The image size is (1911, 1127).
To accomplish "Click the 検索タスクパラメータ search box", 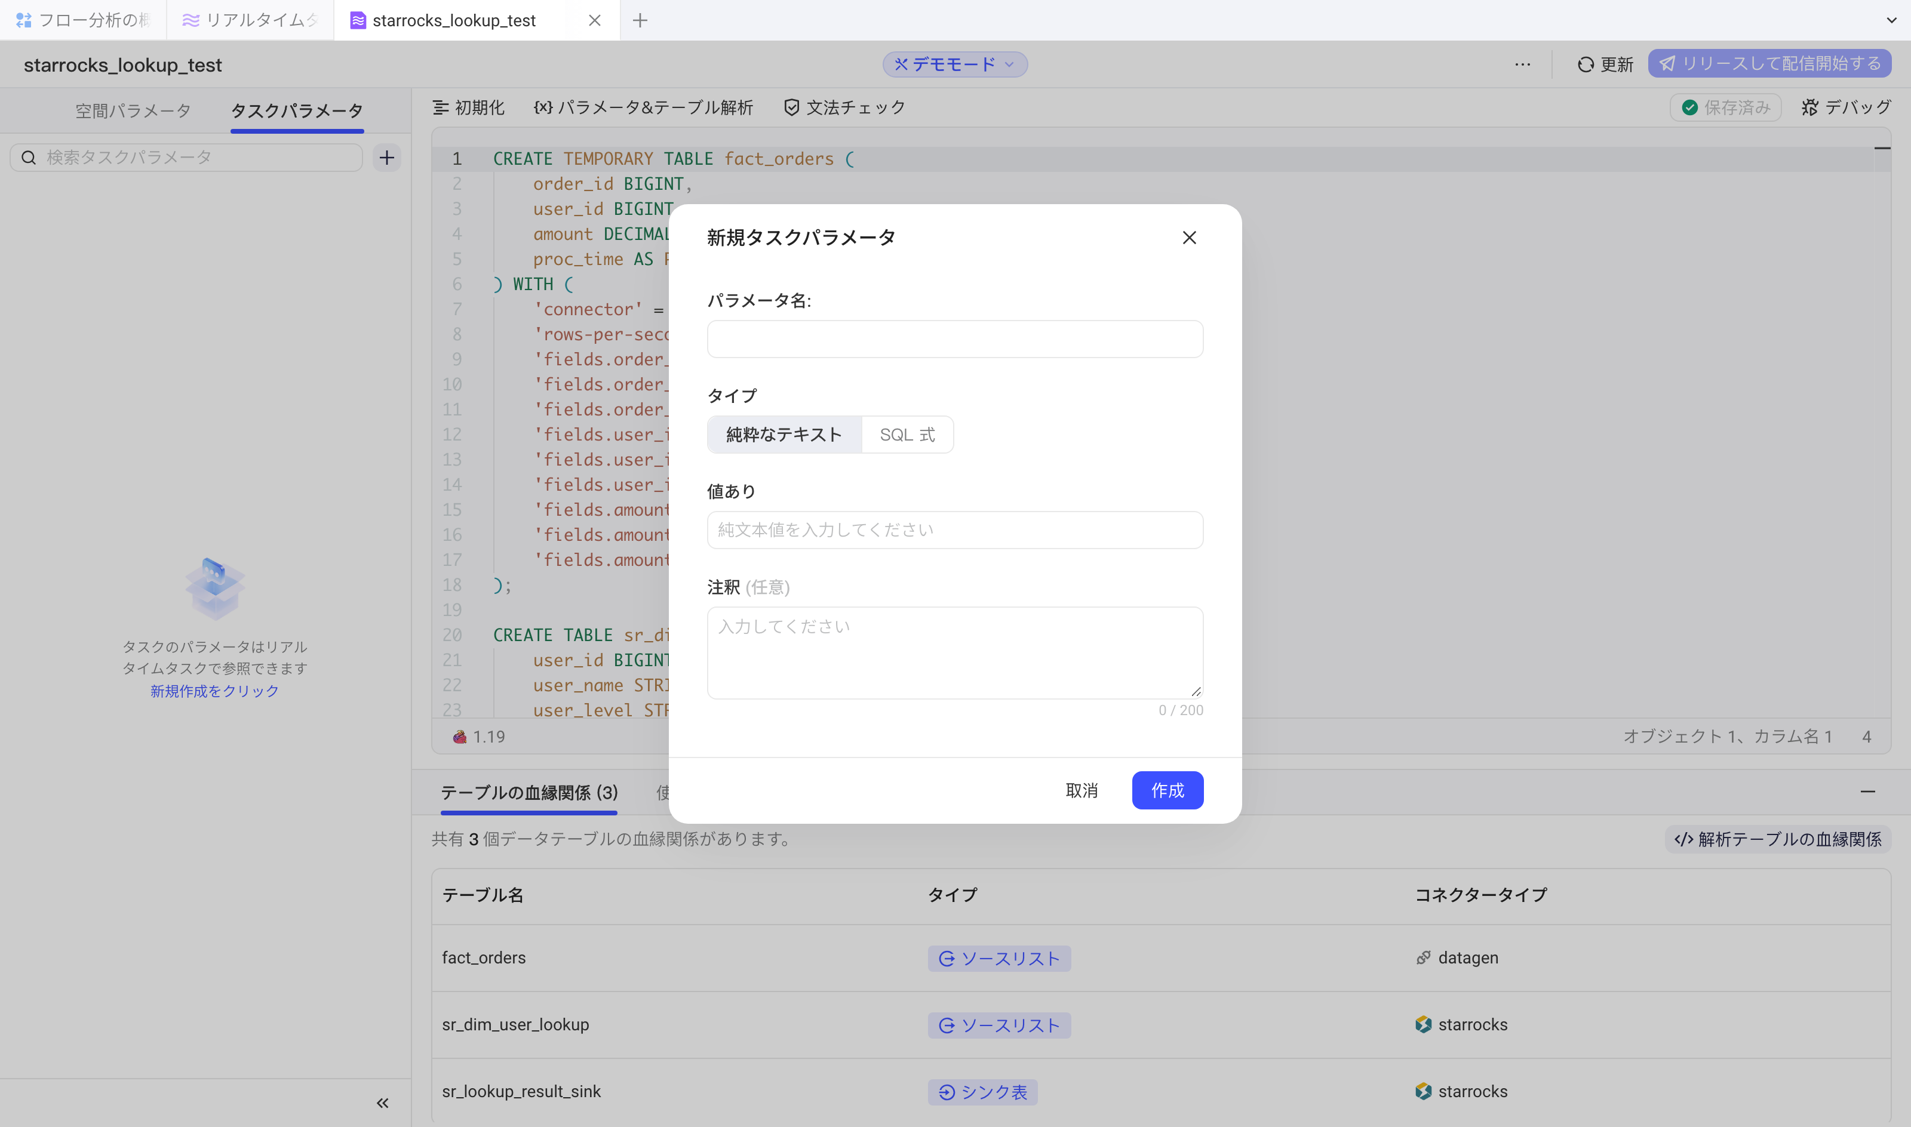I will tap(186, 157).
